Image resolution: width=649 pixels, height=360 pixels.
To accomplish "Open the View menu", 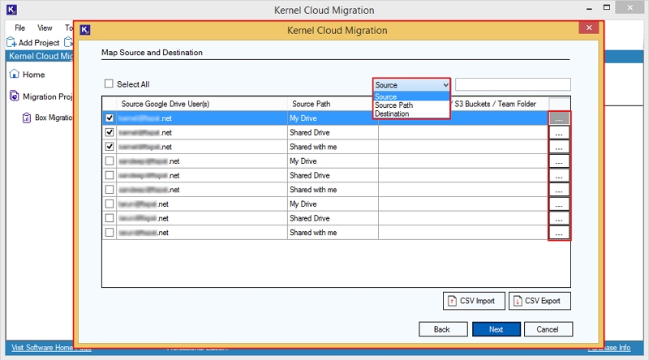I will pos(45,28).
